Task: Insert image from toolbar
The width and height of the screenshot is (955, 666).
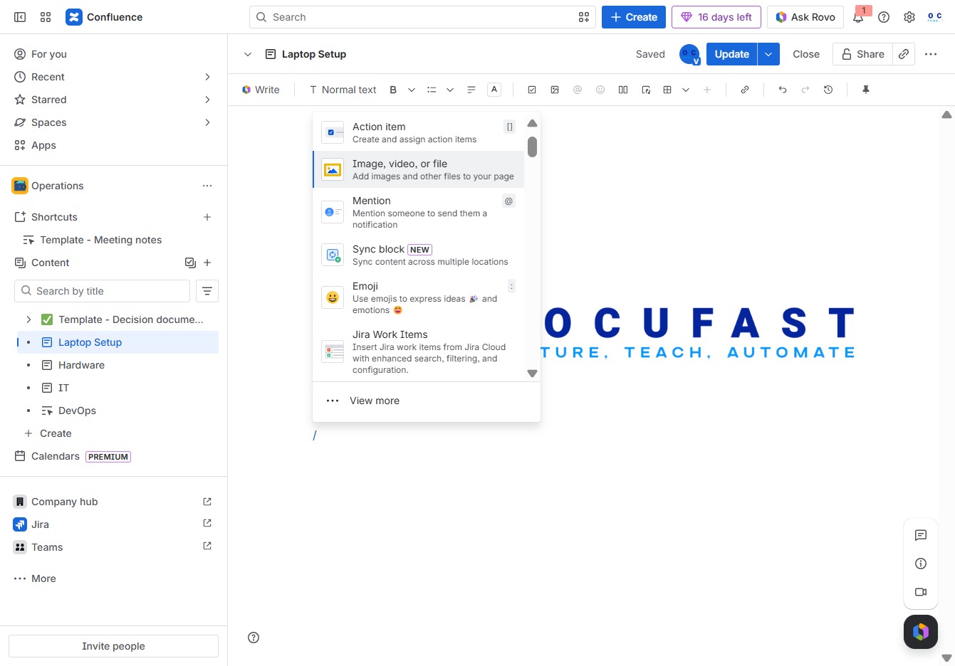Action: tap(555, 90)
